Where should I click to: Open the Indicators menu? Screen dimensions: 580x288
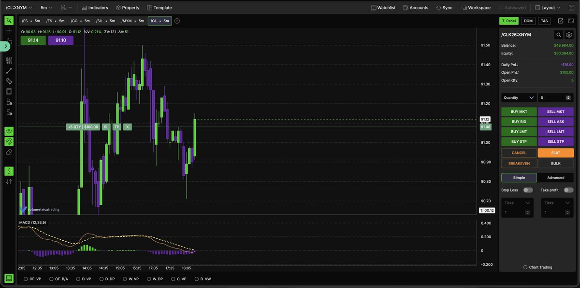(x=95, y=8)
